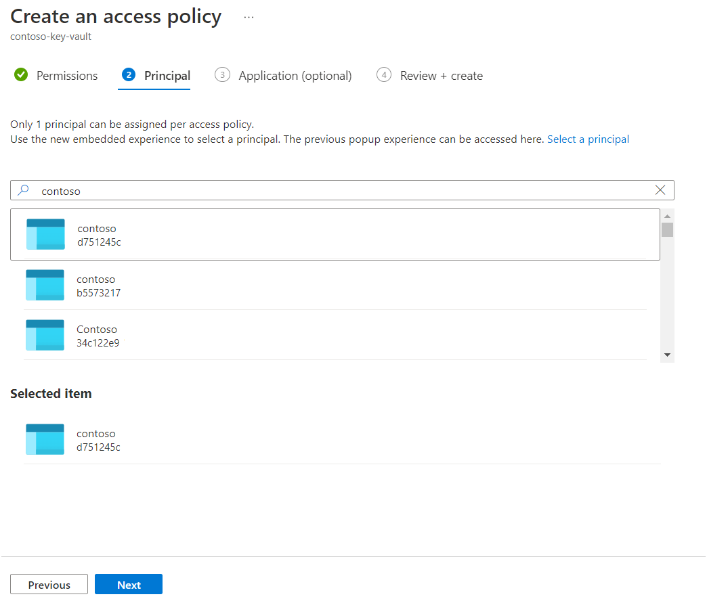Click the green Permissions checkmark icon
This screenshot has height=603, width=707.
pos(21,74)
